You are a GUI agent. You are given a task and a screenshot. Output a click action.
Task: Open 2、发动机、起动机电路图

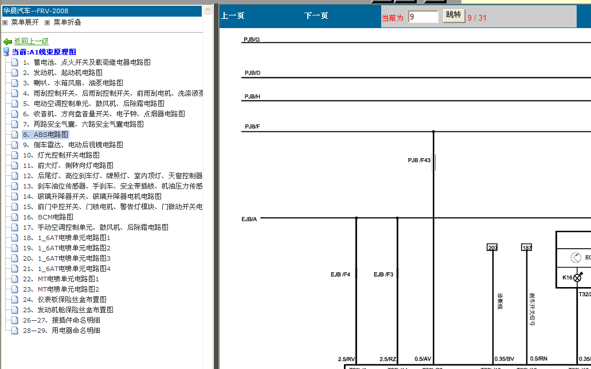[x=62, y=72]
